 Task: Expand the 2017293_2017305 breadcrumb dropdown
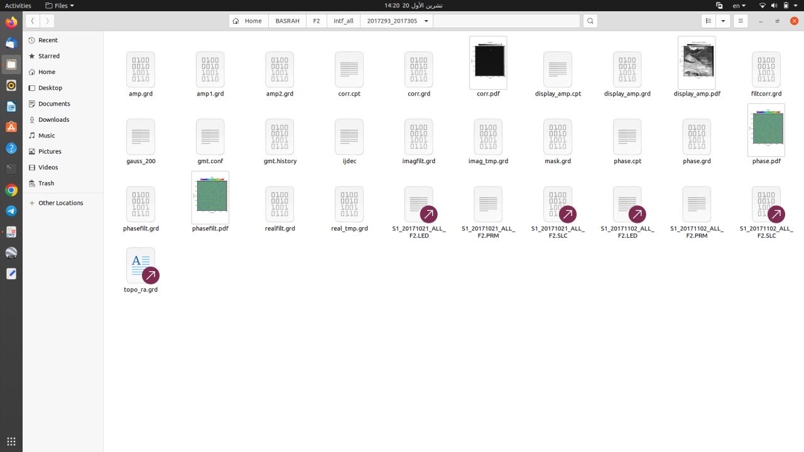(426, 21)
